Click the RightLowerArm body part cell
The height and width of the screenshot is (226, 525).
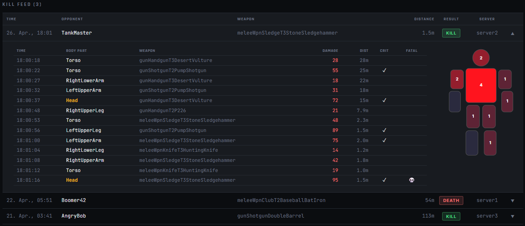point(85,81)
